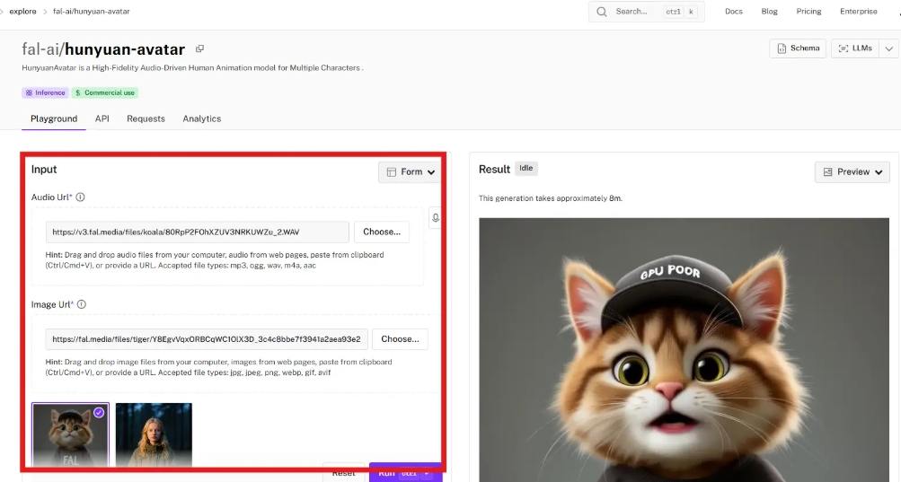The height and width of the screenshot is (482, 901).
Task: Open the LLMs option
Action: pos(854,48)
